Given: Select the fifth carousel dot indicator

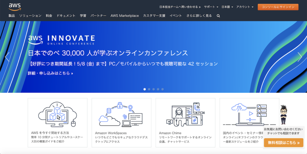Looking at the screenshot, I should [x=162, y=89].
